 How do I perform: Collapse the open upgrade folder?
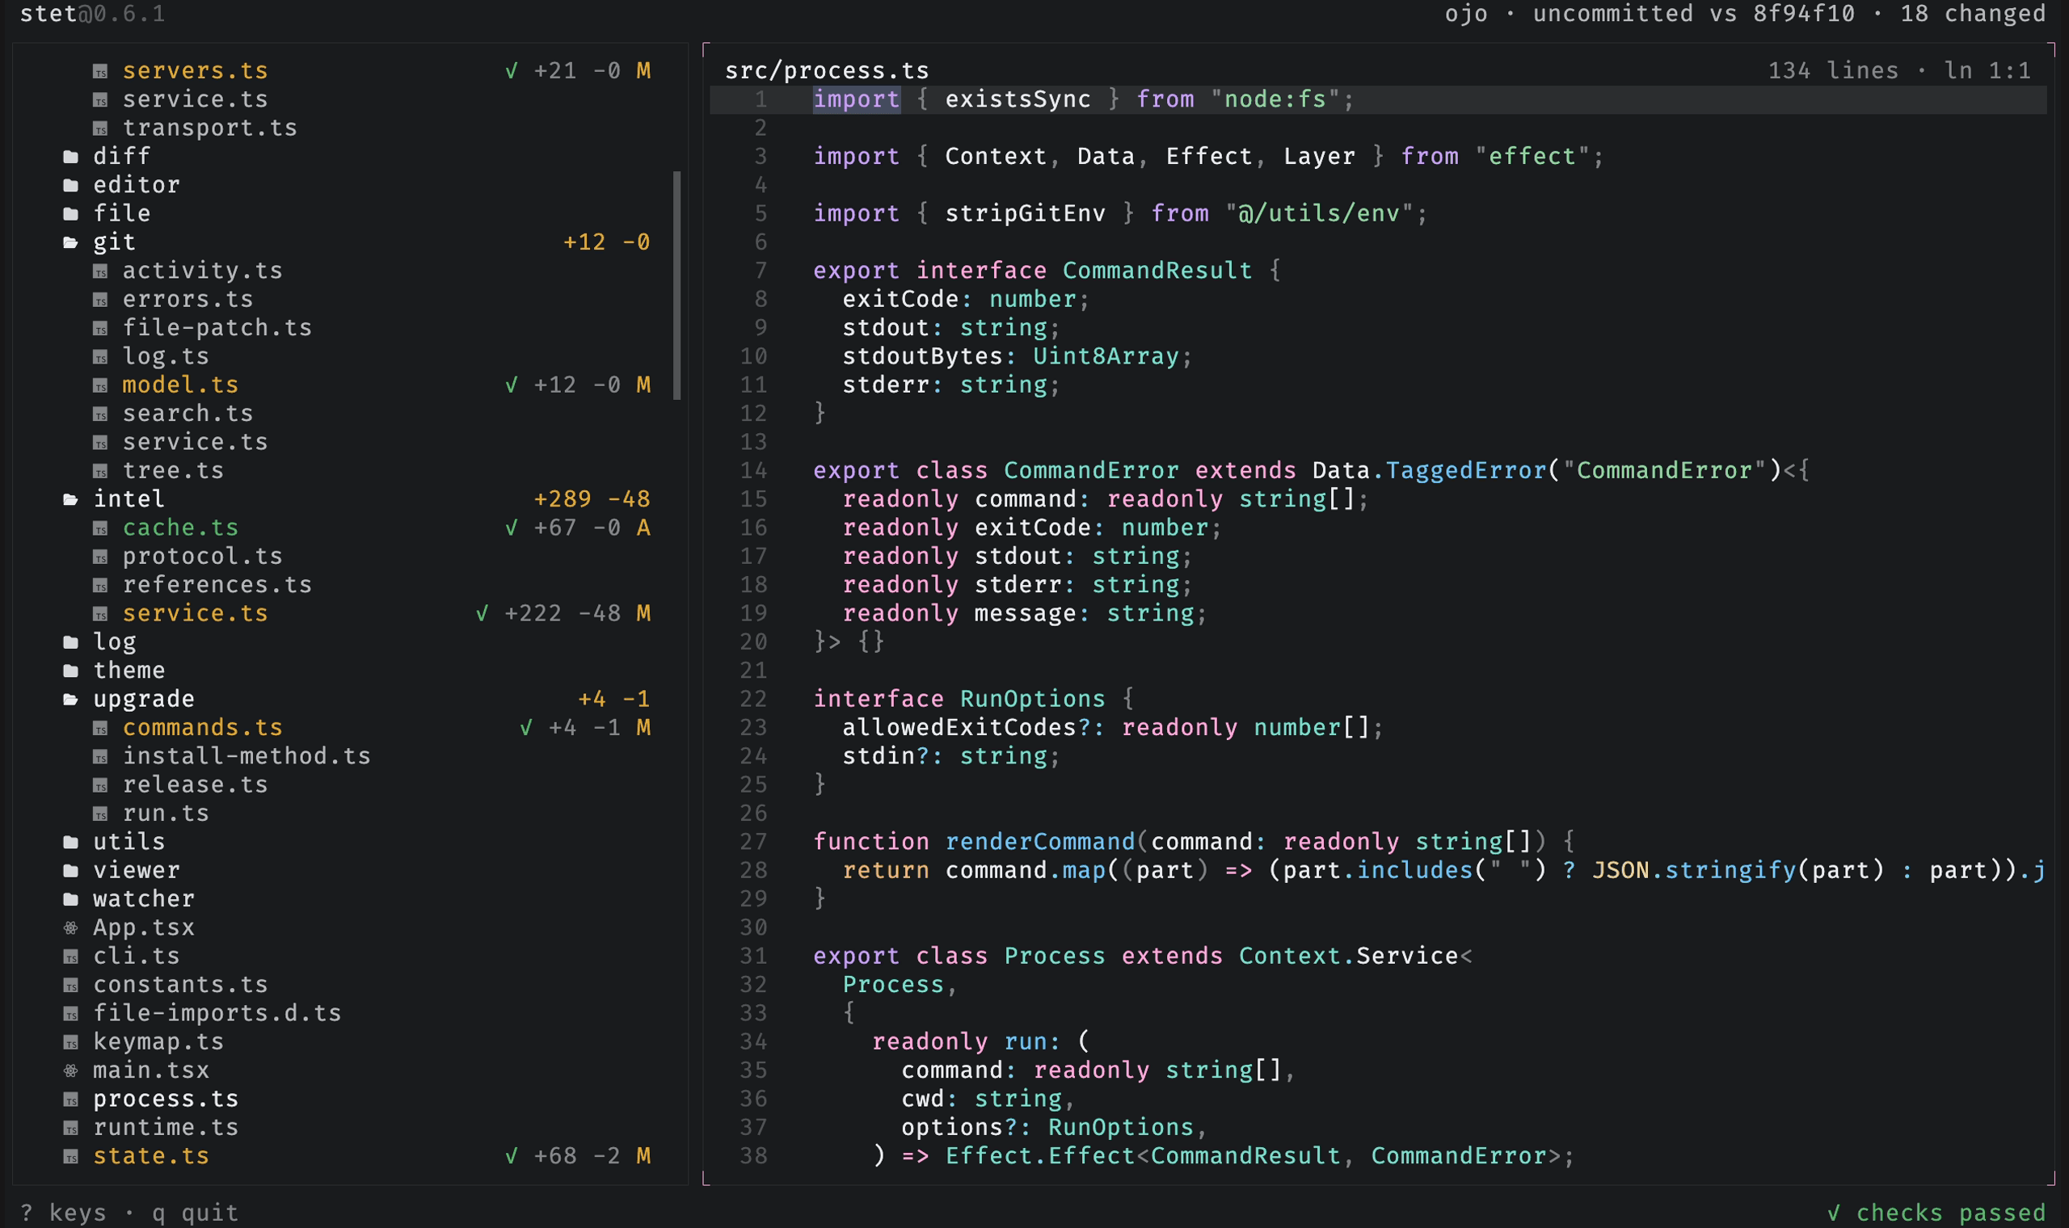click(x=71, y=699)
